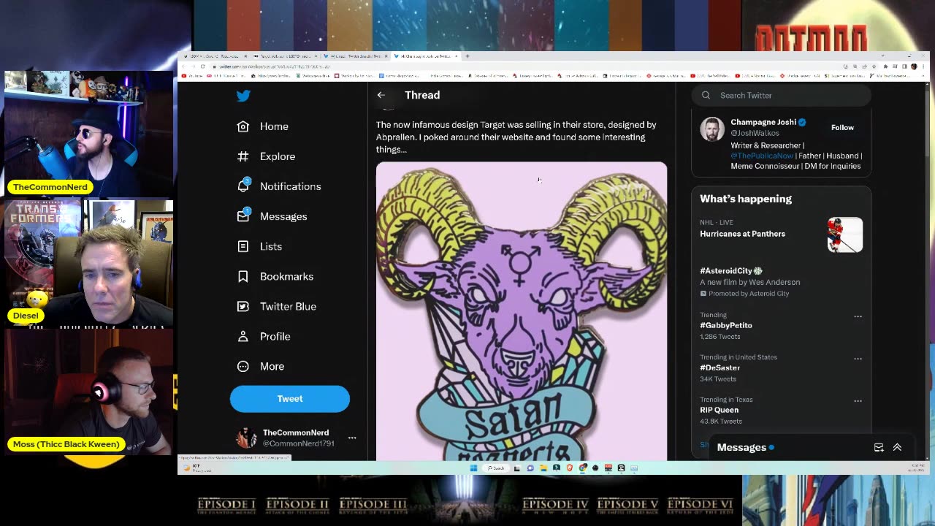Select the active Champagne Joshi tab
This screenshot has width=935, height=526.
click(x=427, y=56)
